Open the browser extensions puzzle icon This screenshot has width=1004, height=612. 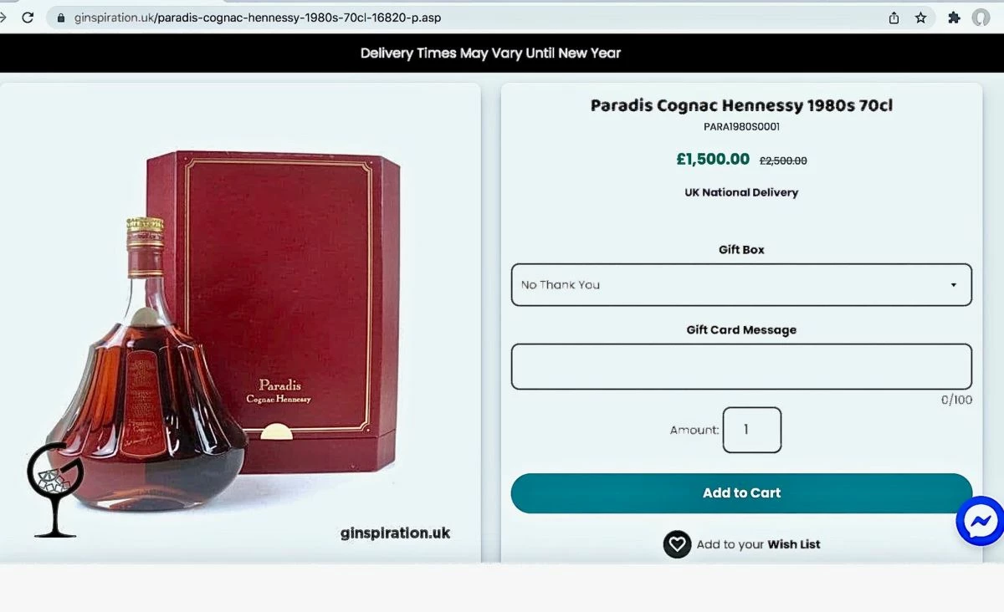click(x=954, y=18)
